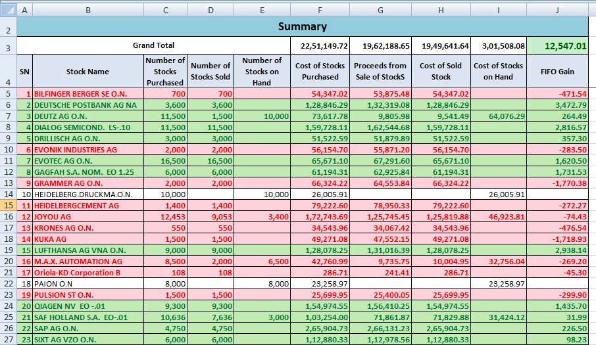Screen dimensions: 596x345
Task: Click FIFO gain value 98.23
Action: pyautogui.click(x=558, y=339)
